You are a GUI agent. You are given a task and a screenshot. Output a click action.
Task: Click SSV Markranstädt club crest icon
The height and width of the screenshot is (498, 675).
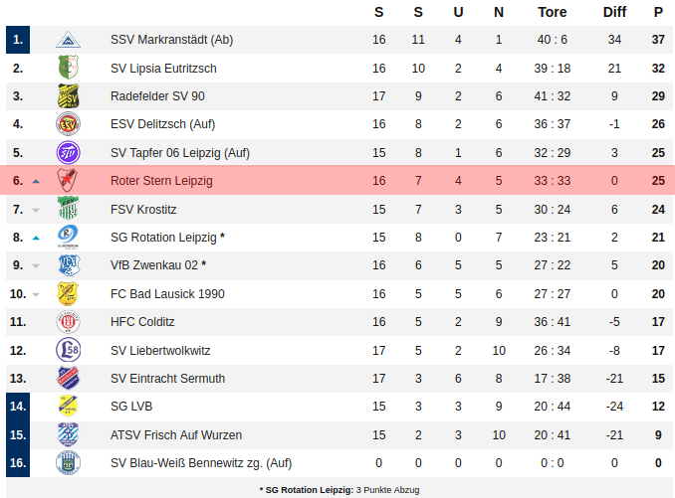[68, 40]
